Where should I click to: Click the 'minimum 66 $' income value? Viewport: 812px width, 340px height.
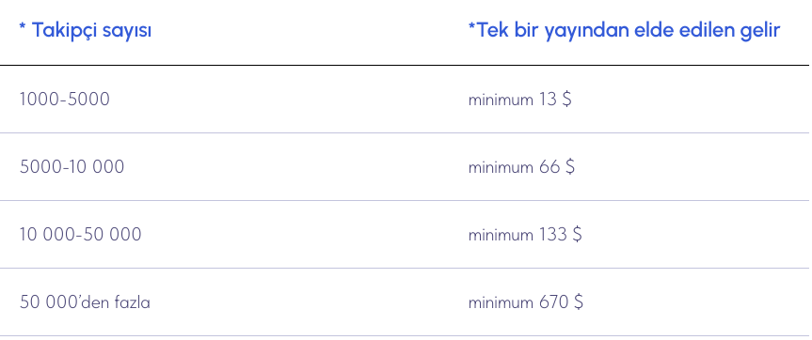(521, 166)
